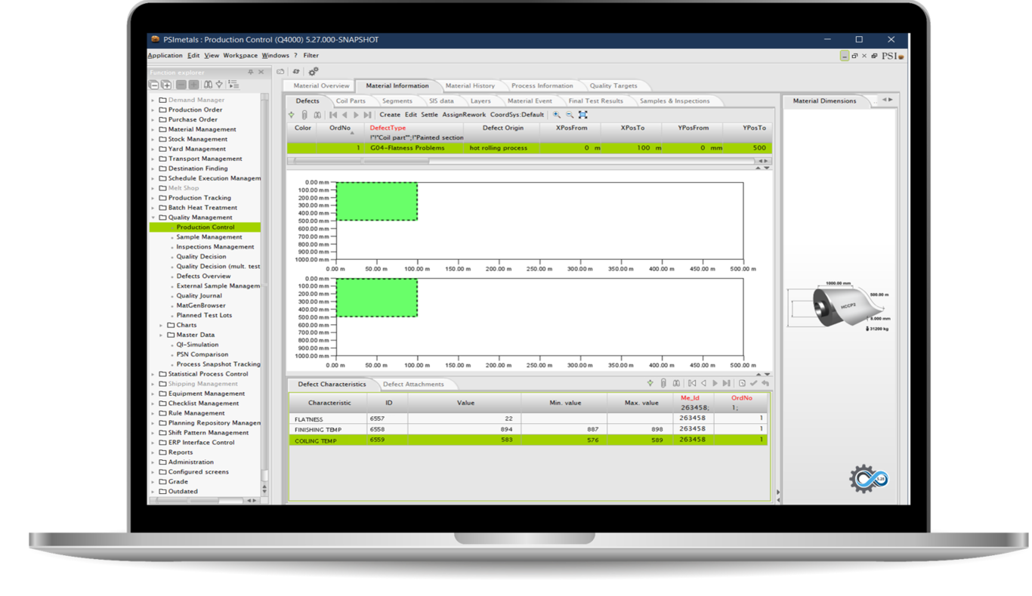The width and height of the screenshot is (1032, 596).
Task: Click the fit-to-view icon in Defects toolbar
Action: coord(582,115)
